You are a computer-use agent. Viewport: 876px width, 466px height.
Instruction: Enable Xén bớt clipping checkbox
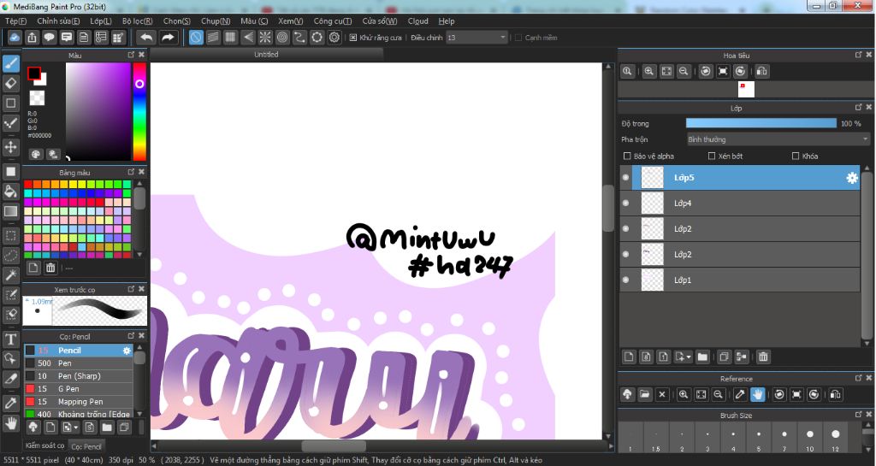712,156
